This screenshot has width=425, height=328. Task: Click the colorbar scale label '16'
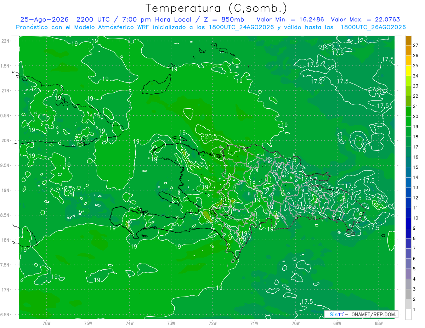416,157
